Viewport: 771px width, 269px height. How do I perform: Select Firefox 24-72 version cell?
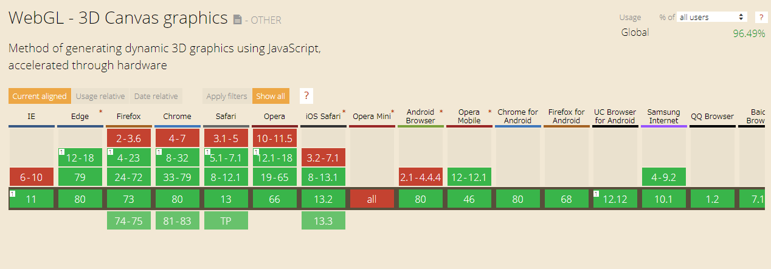[x=128, y=177]
